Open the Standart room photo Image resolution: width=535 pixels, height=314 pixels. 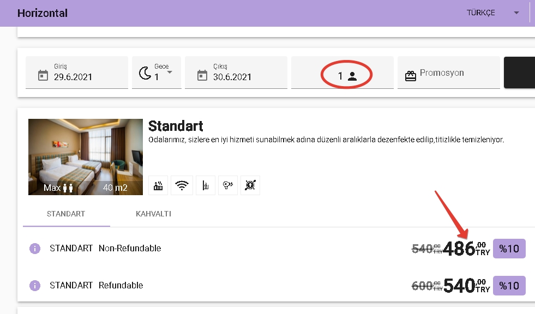coord(85,157)
